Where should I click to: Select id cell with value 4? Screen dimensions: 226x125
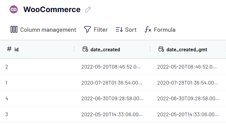coord(37,98)
